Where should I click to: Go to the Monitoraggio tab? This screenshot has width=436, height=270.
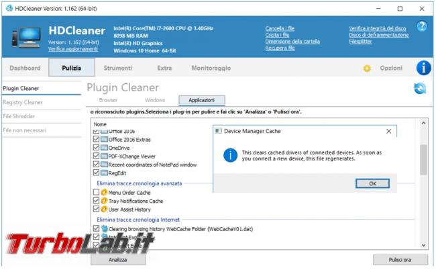click(211, 68)
